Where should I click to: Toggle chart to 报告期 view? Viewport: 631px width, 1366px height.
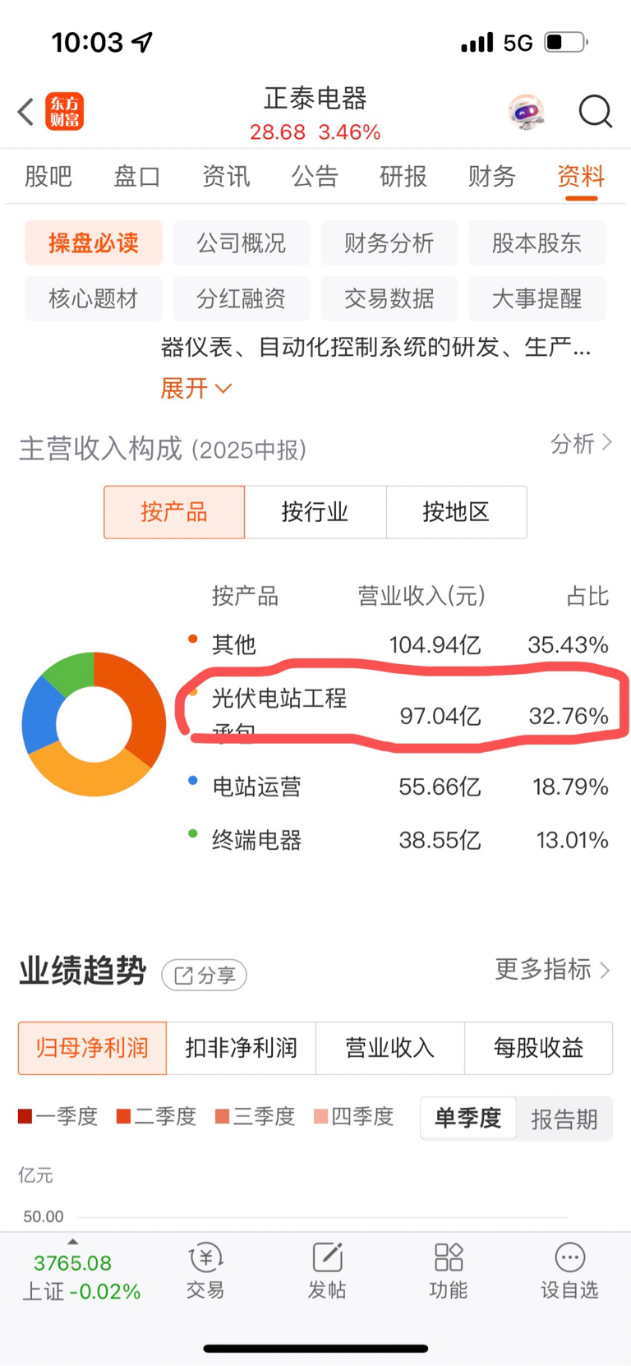click(564, 1119)
